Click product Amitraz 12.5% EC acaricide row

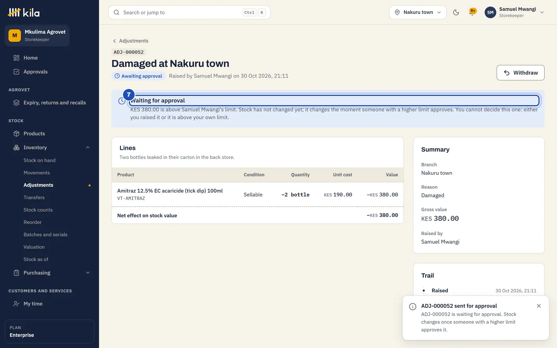pos(258,194)
